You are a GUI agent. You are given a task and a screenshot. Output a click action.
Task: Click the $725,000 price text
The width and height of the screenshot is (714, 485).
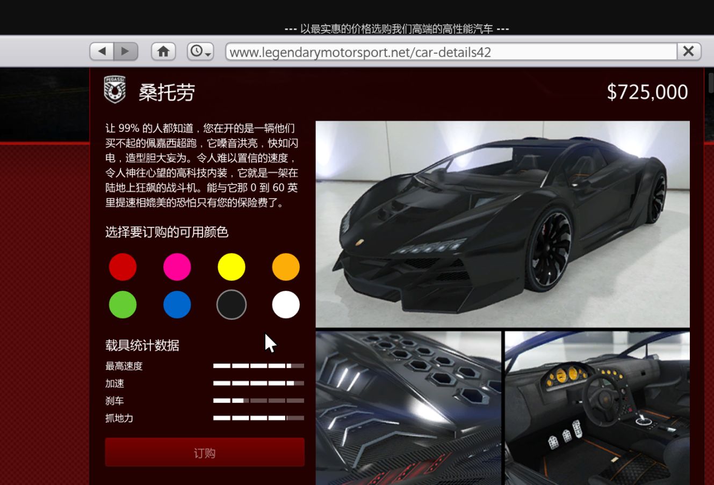[647, 92]
